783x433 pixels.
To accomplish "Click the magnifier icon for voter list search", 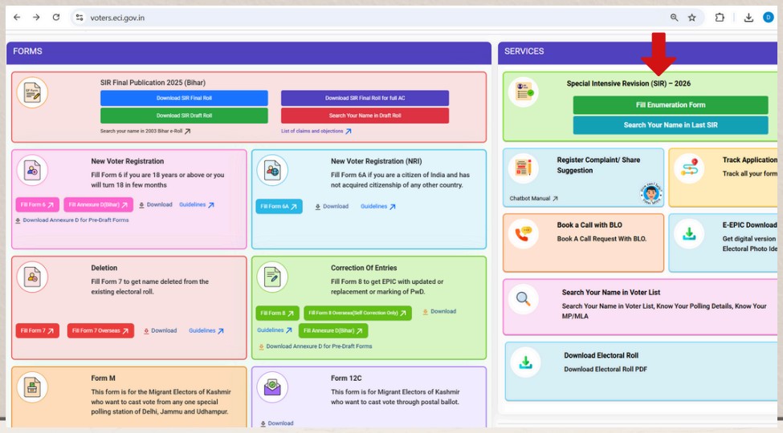I will (x=524, y=299).
